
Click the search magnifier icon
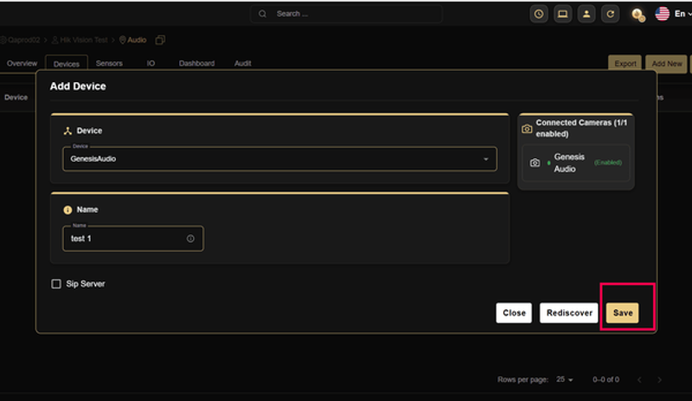click(262, 14)
